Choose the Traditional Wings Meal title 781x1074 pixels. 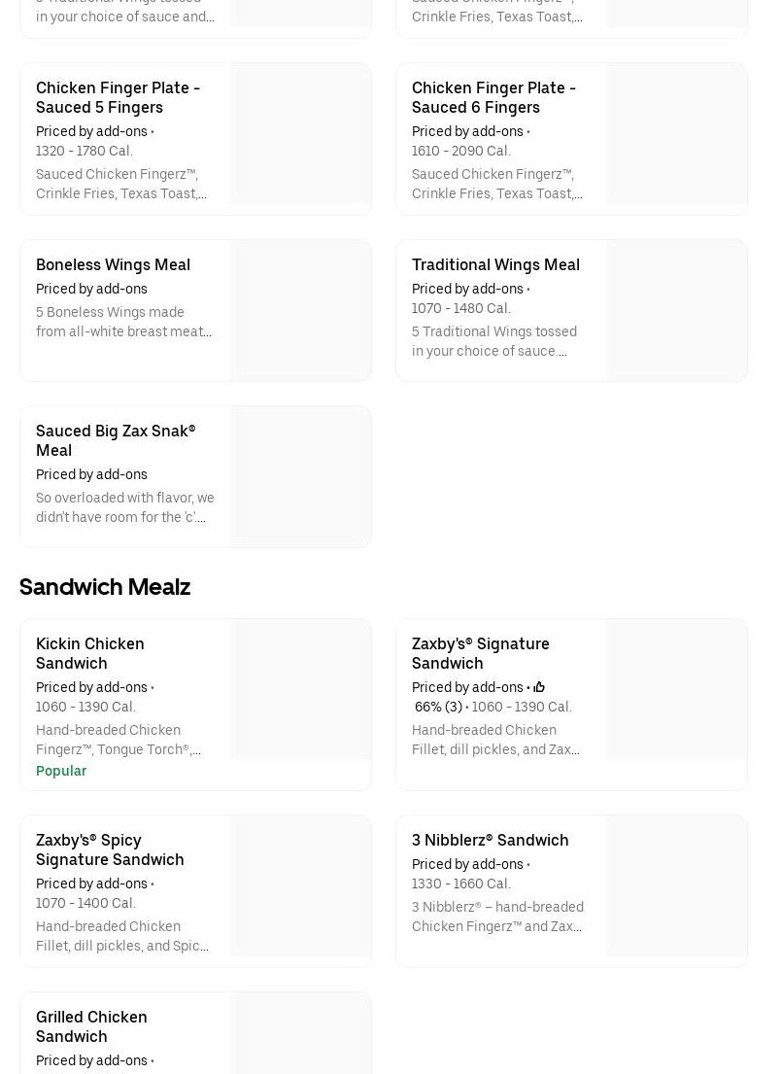pos(495,264)
